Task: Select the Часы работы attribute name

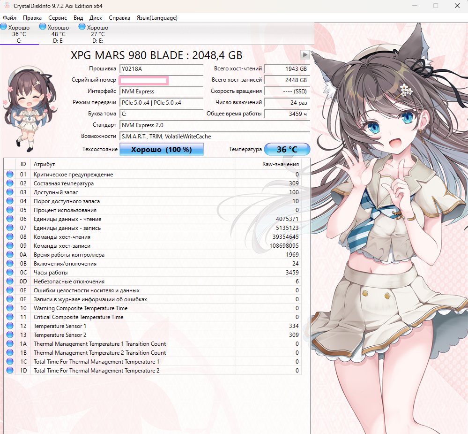Action: [51, 272]
